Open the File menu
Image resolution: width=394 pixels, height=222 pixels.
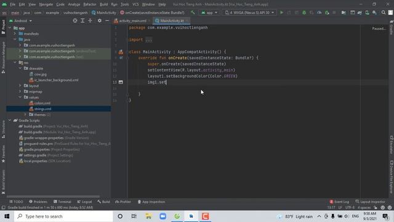(12, 4)
